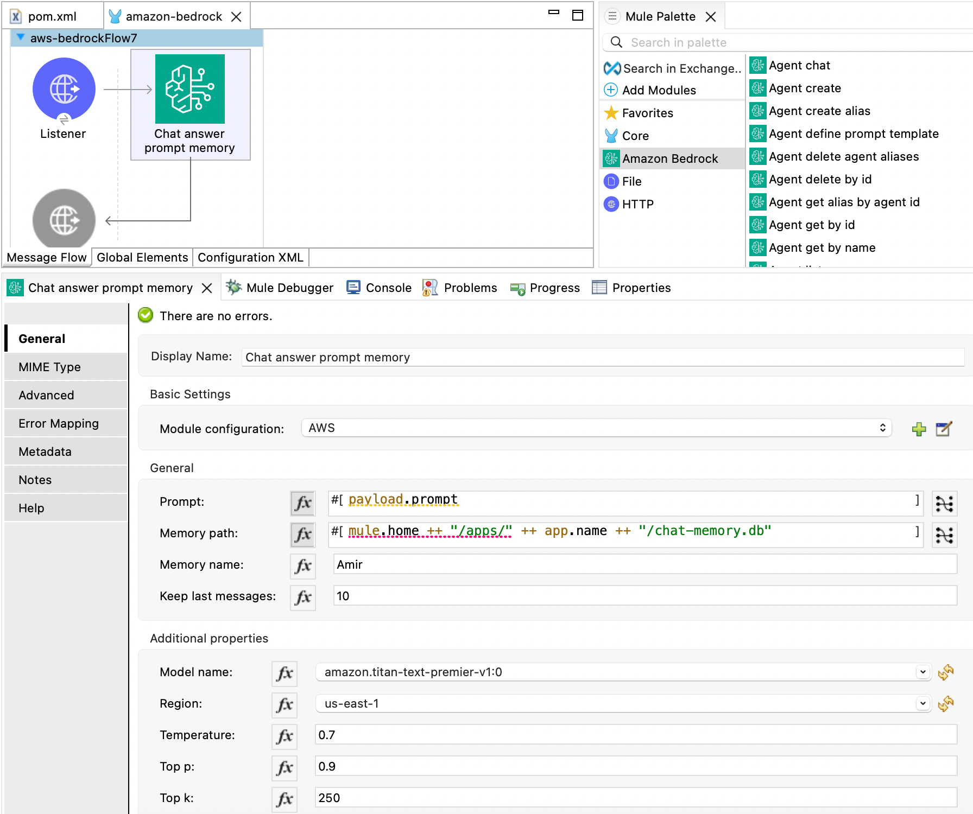Viewport: 973px width, 814px height.
Task: Click the Memory name field with Amir
Action: 645,564
